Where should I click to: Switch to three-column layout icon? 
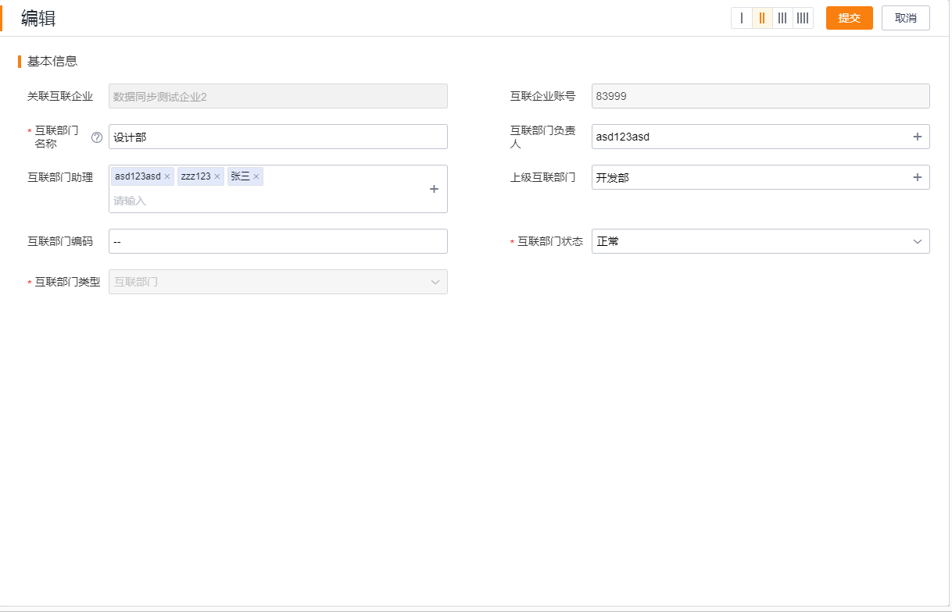[x=782, y=18]
